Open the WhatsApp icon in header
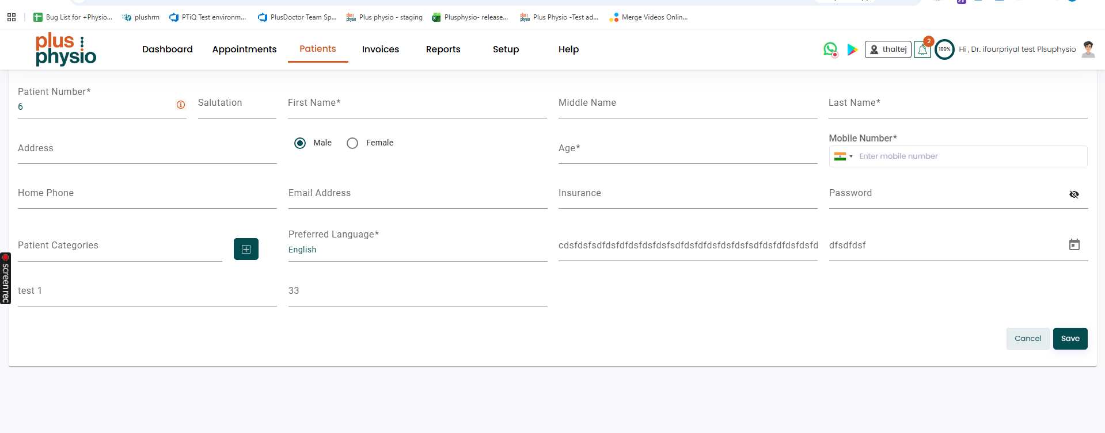This screenshot has width=1105, height=433. pyautogui.click(x=830, y=49)
